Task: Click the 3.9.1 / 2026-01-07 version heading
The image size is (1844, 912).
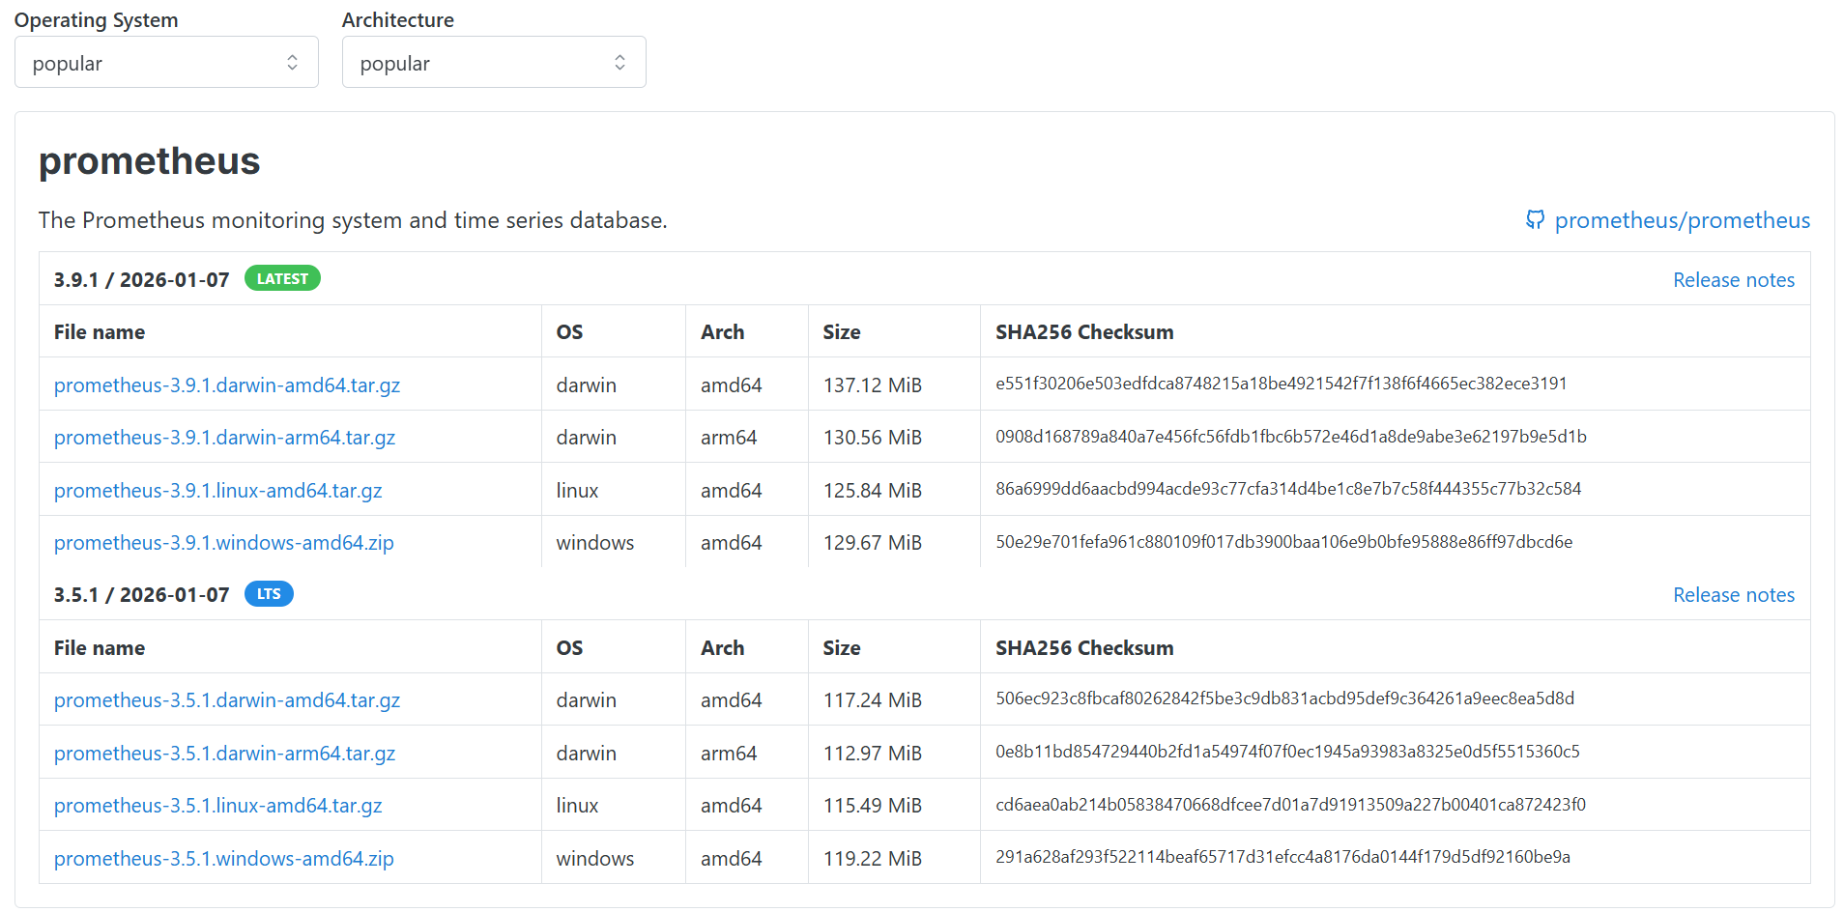Action: 141,280
